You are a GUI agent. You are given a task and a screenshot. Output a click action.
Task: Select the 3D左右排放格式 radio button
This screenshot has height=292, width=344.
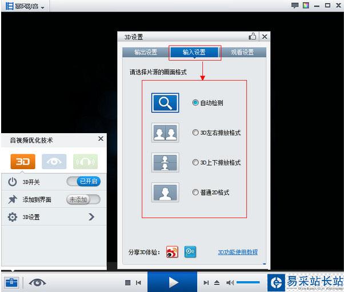[195, 133]
